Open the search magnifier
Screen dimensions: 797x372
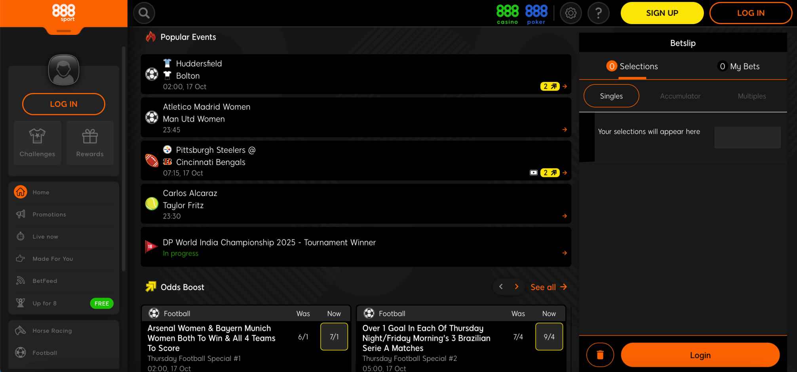click(144, 13)
